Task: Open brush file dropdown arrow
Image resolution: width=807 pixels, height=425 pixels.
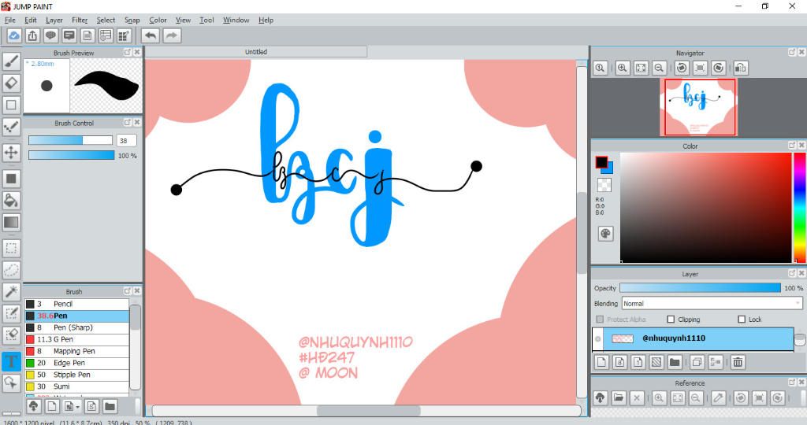Action: coord(78,406)
